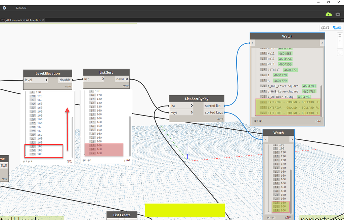Open the Monocle menu
The width and height of the screenshot is (344, 220).
pos(21,8)
